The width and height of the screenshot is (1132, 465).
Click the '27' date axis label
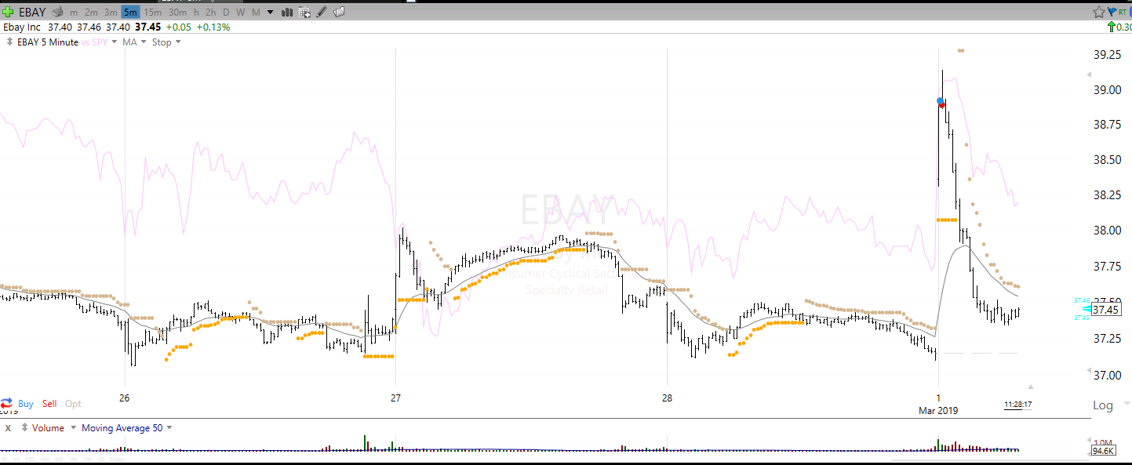[395, 398]
